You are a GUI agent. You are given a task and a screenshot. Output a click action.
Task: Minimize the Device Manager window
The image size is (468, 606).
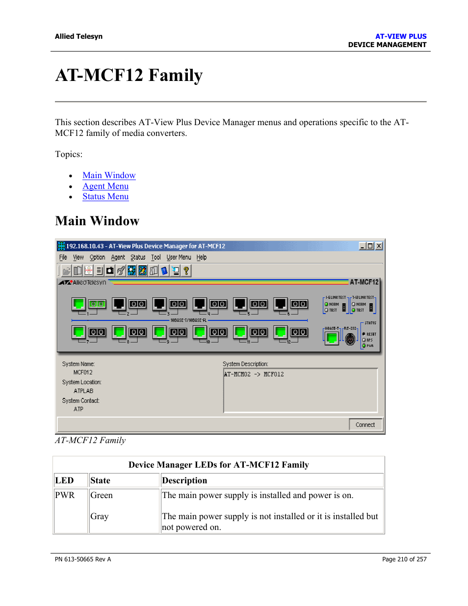(x=363, y=246)
